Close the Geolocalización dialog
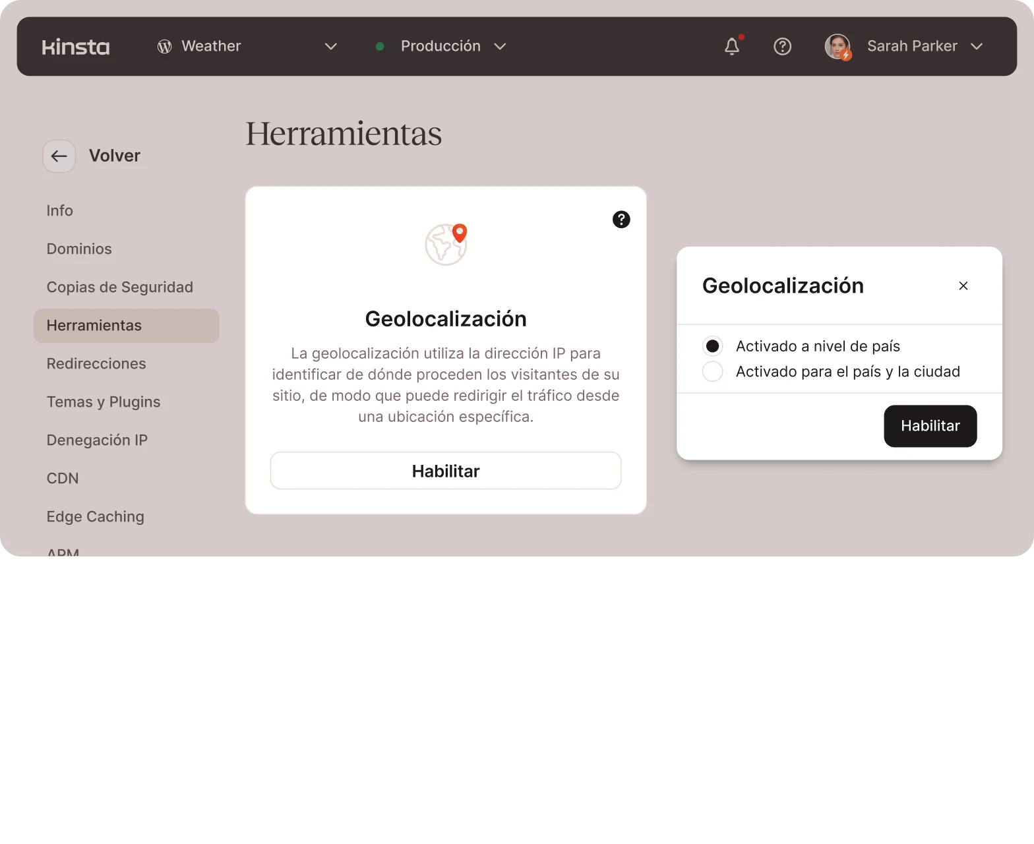The height and width of the screenshot is (844, 1034). tap(963, 286)
